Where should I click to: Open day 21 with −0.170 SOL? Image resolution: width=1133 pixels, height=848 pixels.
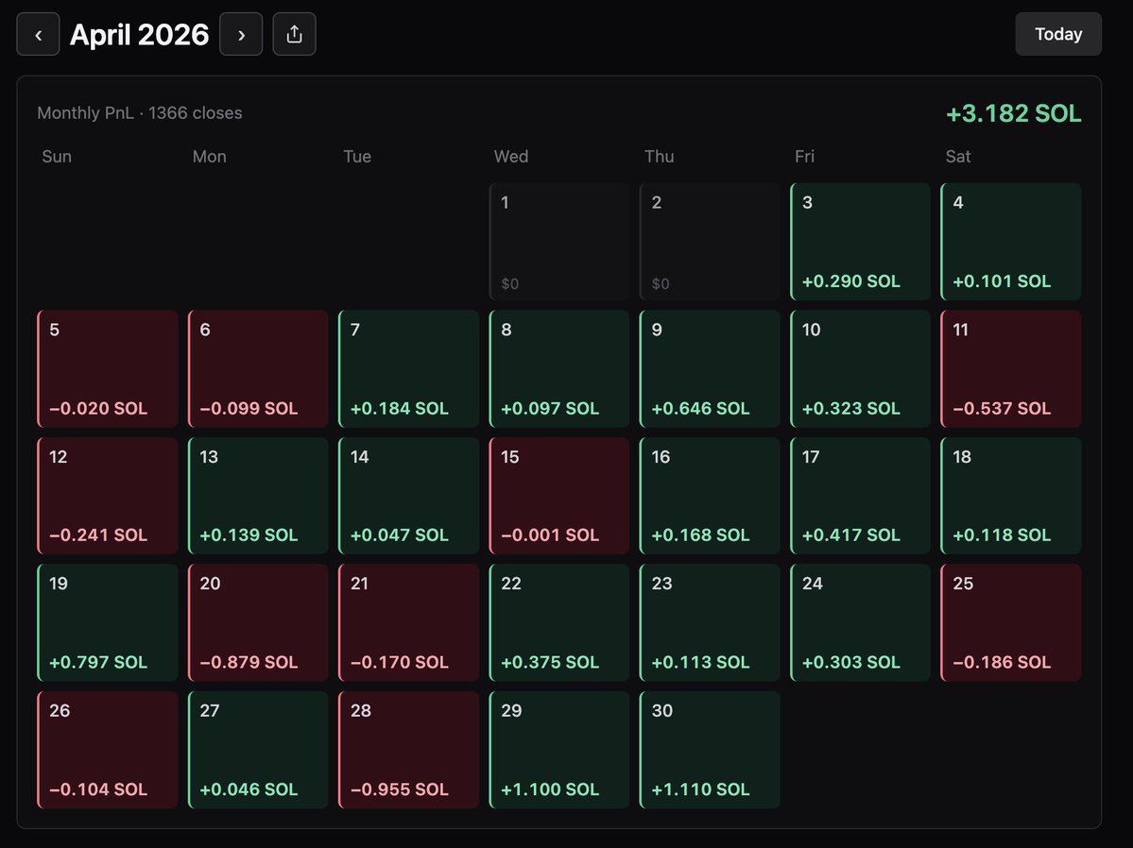point(409,622)
